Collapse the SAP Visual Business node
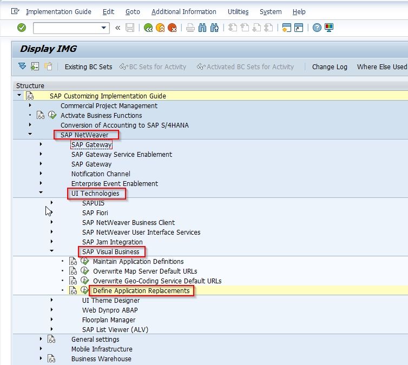Screen dimensions: 408x365 pyautogui.click(x=52, y=251)
